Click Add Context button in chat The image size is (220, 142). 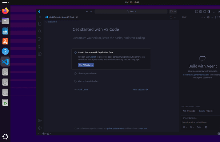[190, 118]
